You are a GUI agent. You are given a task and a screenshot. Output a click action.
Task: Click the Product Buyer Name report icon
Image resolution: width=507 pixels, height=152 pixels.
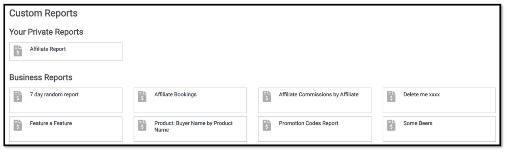142,125
